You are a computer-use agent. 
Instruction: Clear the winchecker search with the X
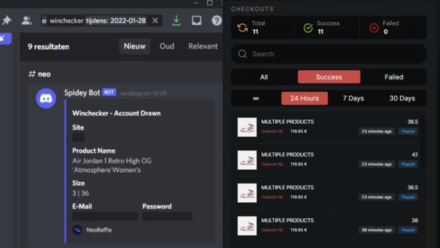[155, 20]
